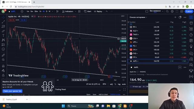Select the VIX watchlist row
Image resolution: width=194 pixels, height=109 pixels.
[x=158, y=57]
